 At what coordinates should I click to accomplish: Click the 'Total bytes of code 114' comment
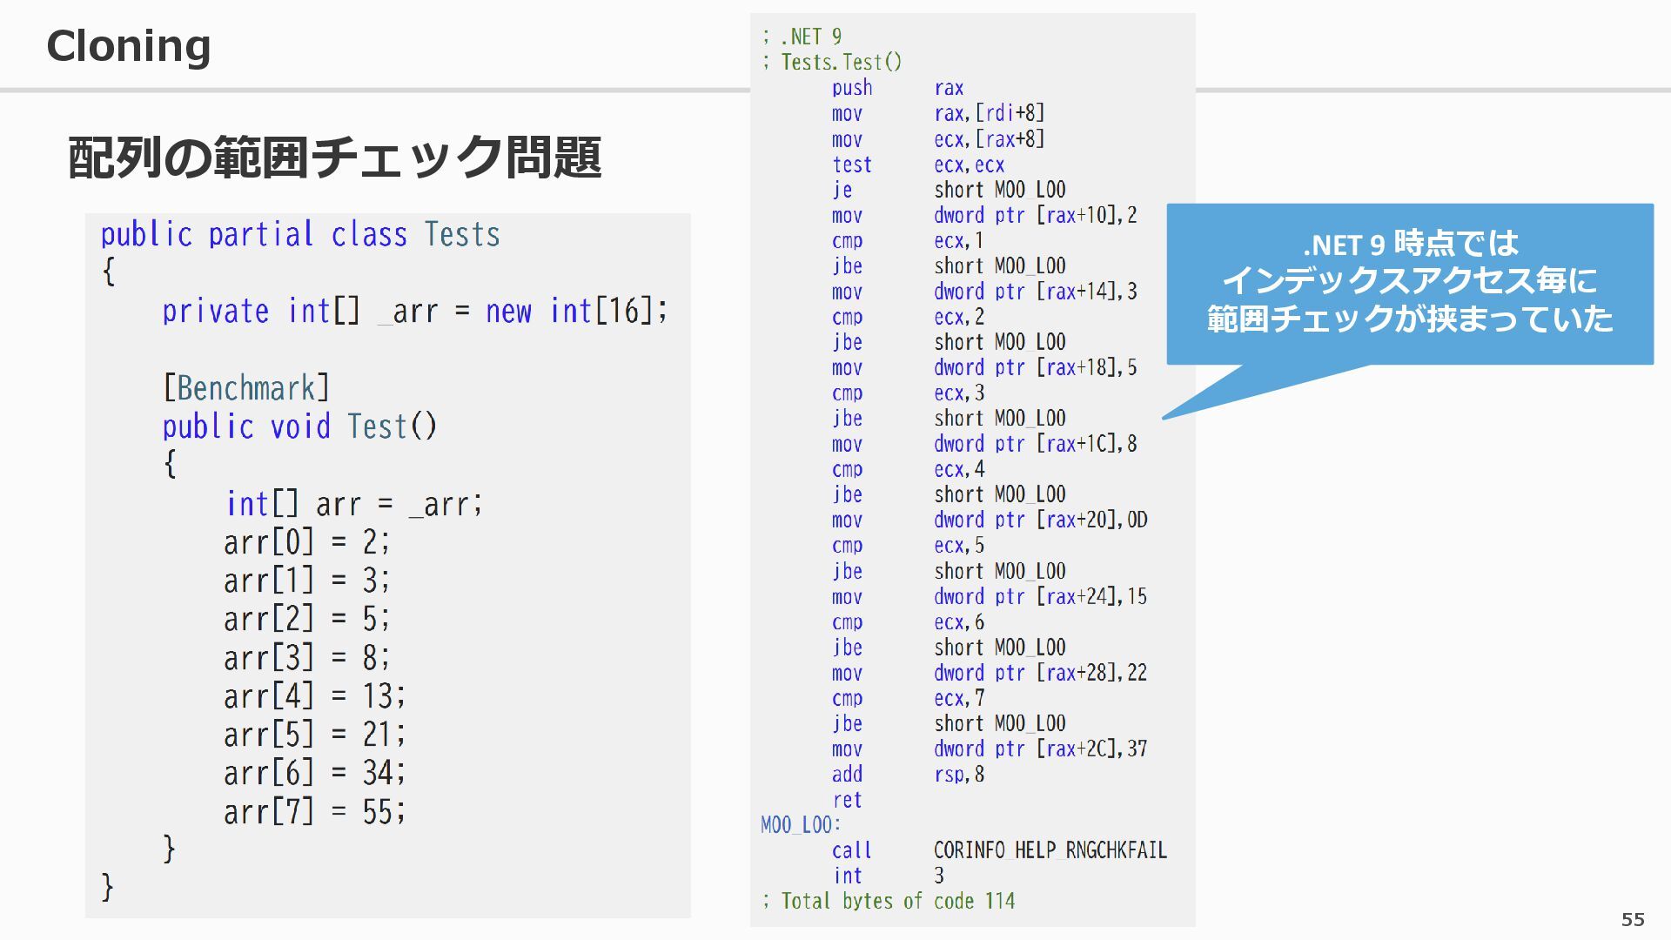(889, 902)
